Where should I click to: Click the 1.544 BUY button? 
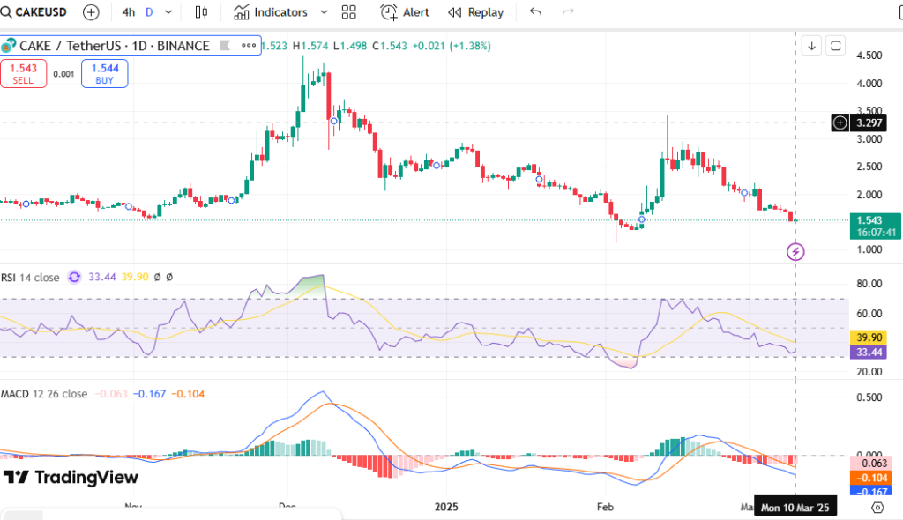[104, 74]
